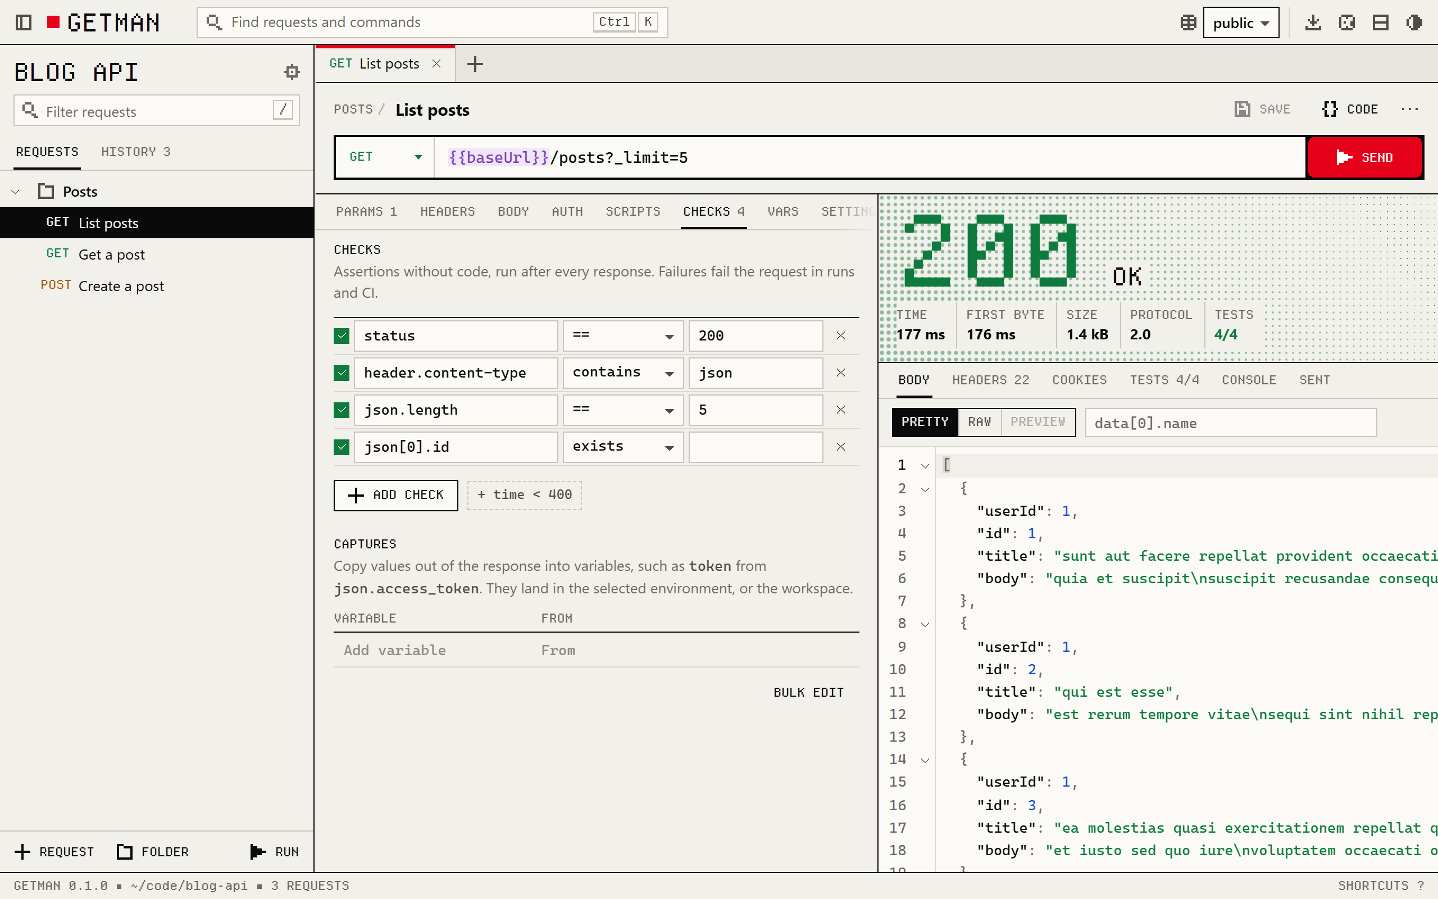Delete the json.length check
The height and width of the screenshot is (899, 1438).
point(841,410)
